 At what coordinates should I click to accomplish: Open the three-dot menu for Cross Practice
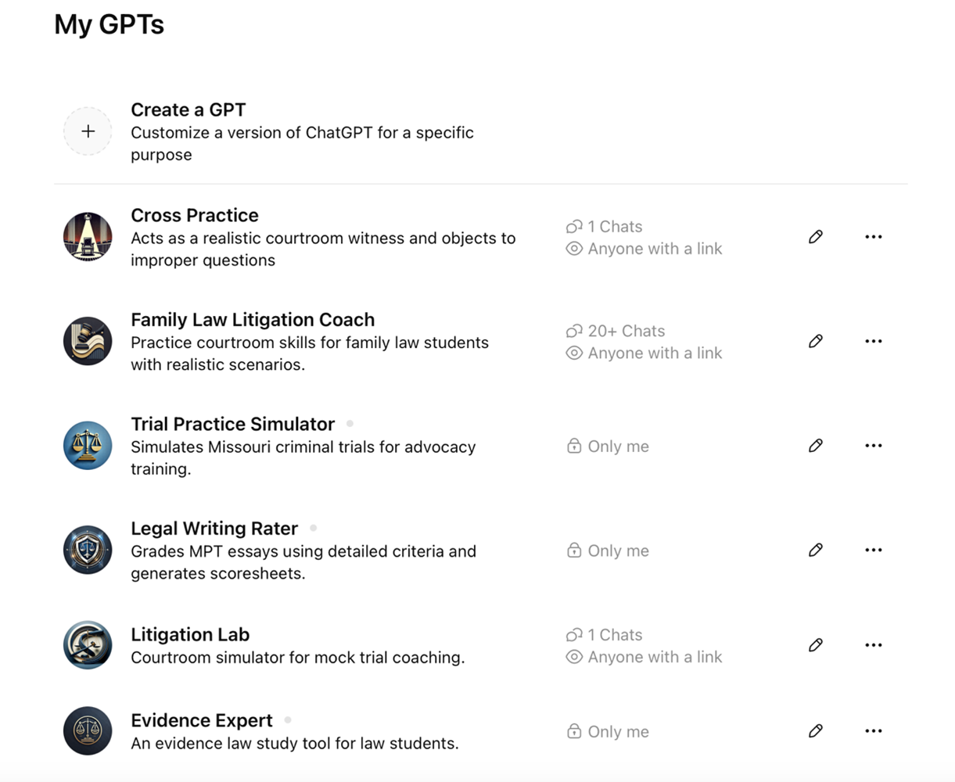[874, 236]
